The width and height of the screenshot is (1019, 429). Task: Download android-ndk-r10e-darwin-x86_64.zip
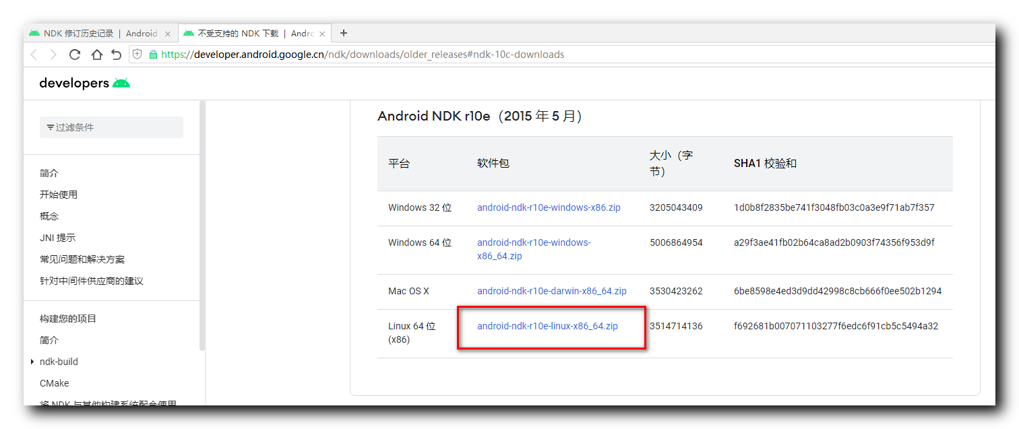tap(552, 291)
